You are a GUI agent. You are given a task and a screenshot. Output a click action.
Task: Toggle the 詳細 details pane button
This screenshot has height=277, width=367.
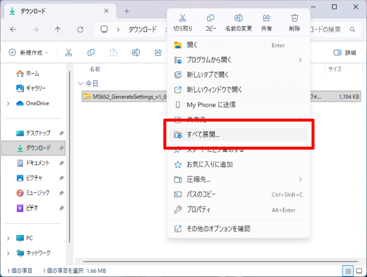pos(345,53)
